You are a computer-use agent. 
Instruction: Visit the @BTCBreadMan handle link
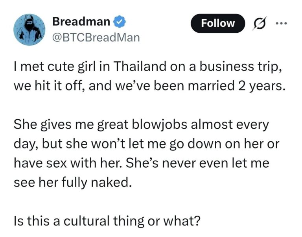point(96,38)
